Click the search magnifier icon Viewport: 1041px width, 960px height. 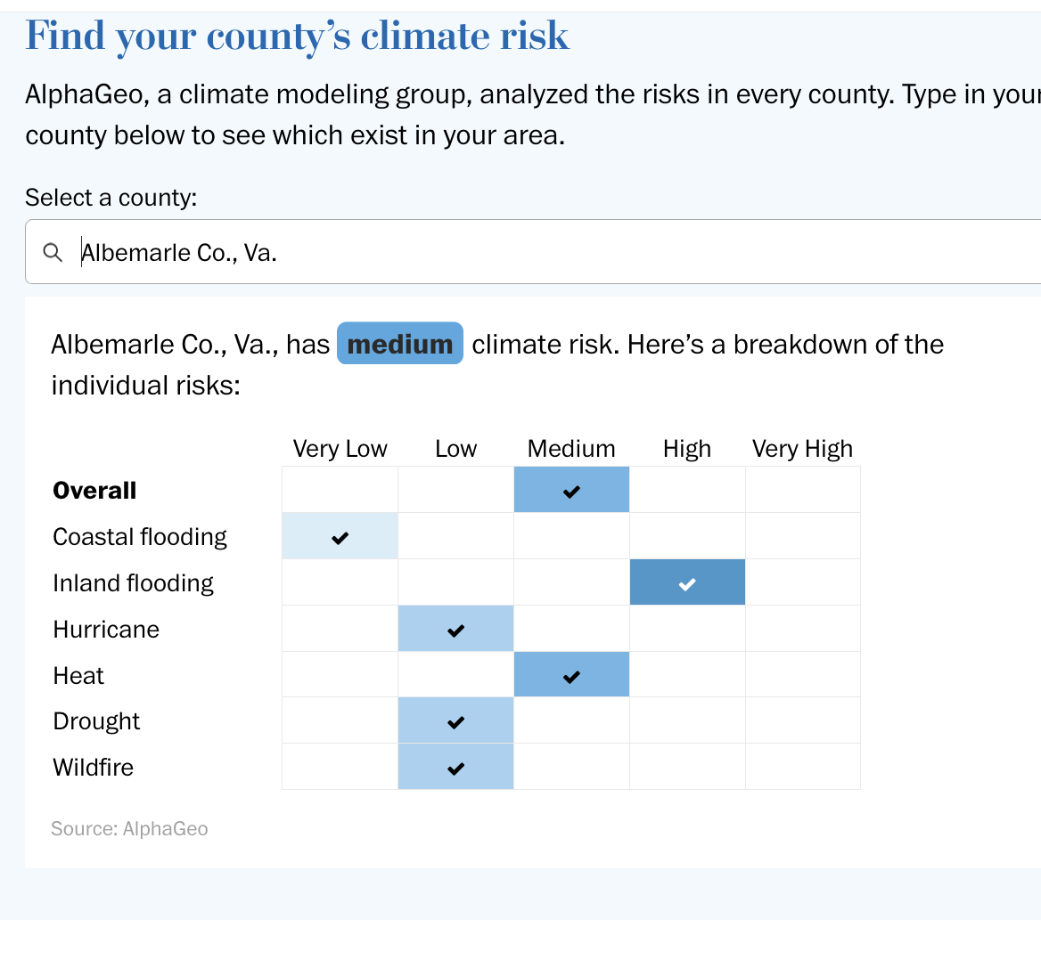pyautogui.click(x=53, y=253)
